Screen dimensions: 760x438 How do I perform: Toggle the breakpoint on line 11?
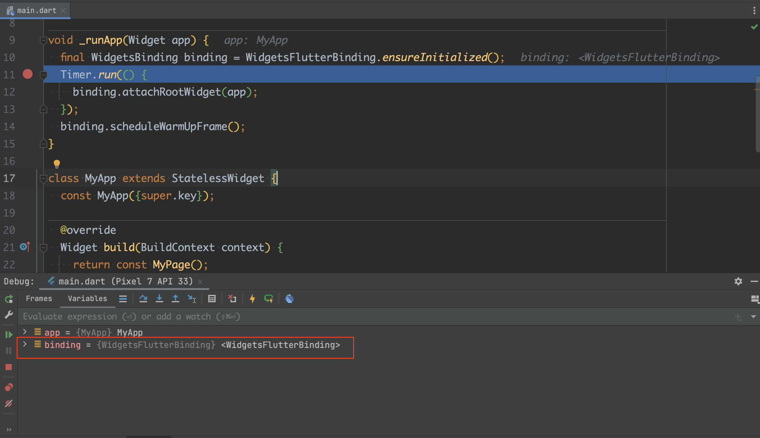pos(27,74)
